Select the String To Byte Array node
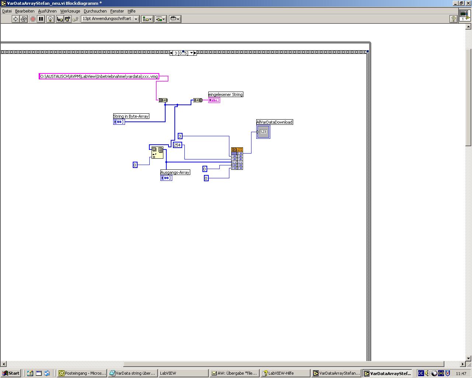 pos(163,100)
